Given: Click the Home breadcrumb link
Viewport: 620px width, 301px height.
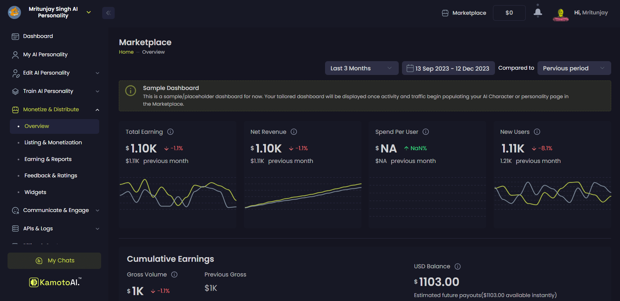Looking at the screenshot, I should 126,52.
